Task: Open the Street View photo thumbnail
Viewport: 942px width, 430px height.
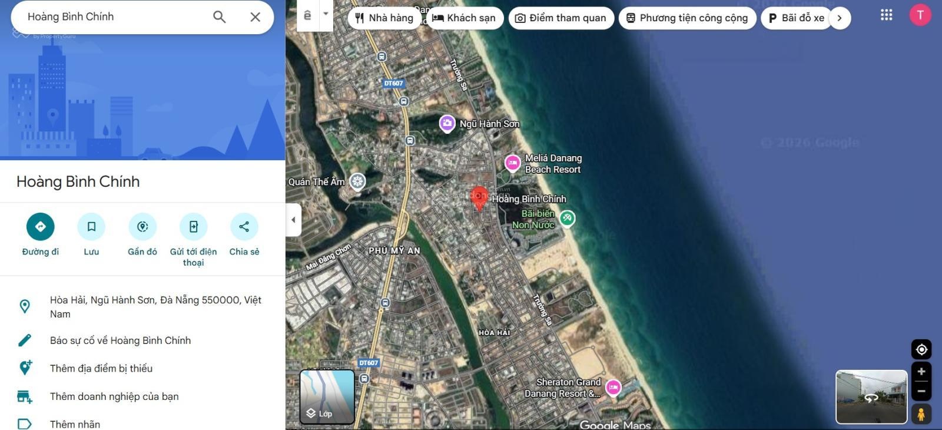Action: coord(871,396)
